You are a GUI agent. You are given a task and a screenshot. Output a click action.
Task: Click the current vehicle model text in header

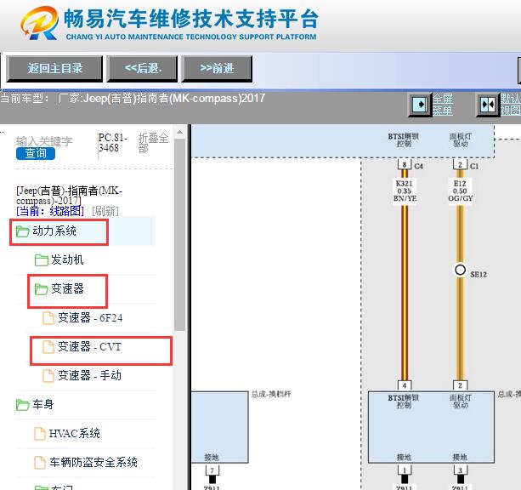133,99
